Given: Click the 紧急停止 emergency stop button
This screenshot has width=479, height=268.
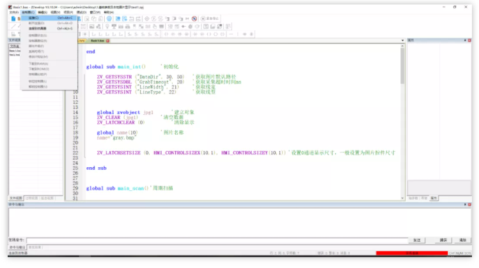Looking at the screenshot, I should (210, 19).
